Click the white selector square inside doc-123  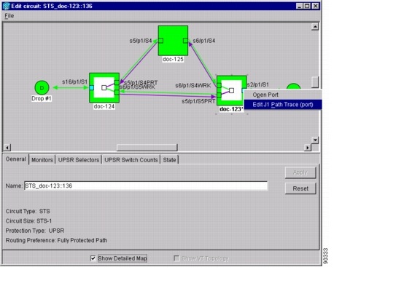coord(231,91)
